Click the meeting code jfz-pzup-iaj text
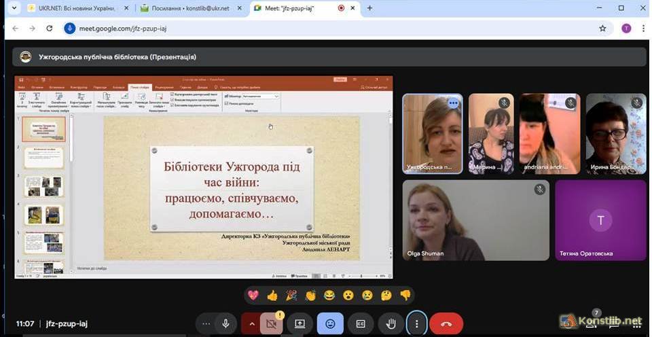 point(67,323)
